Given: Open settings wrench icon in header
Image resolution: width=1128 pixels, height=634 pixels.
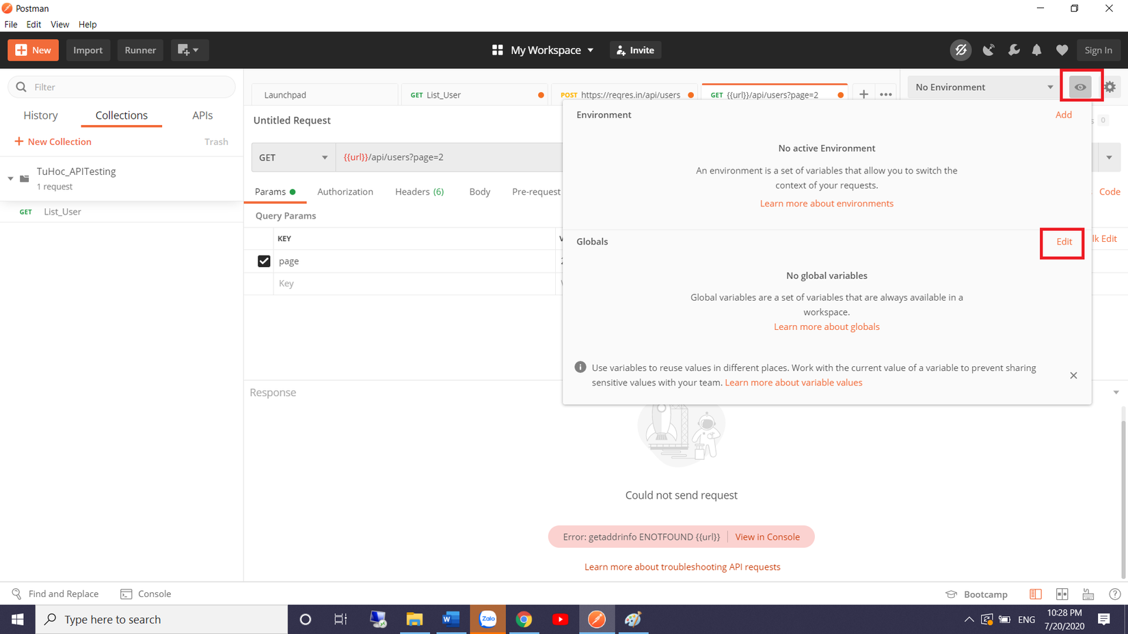Looking at the screenshot, I should 1013,50.
